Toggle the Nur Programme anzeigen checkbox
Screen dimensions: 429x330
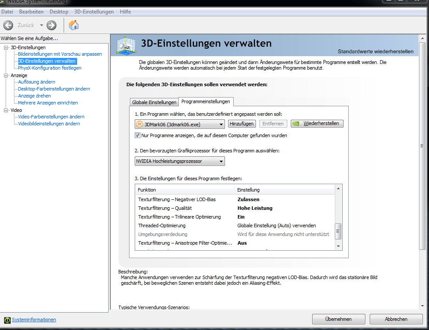[x=138, y=135]
